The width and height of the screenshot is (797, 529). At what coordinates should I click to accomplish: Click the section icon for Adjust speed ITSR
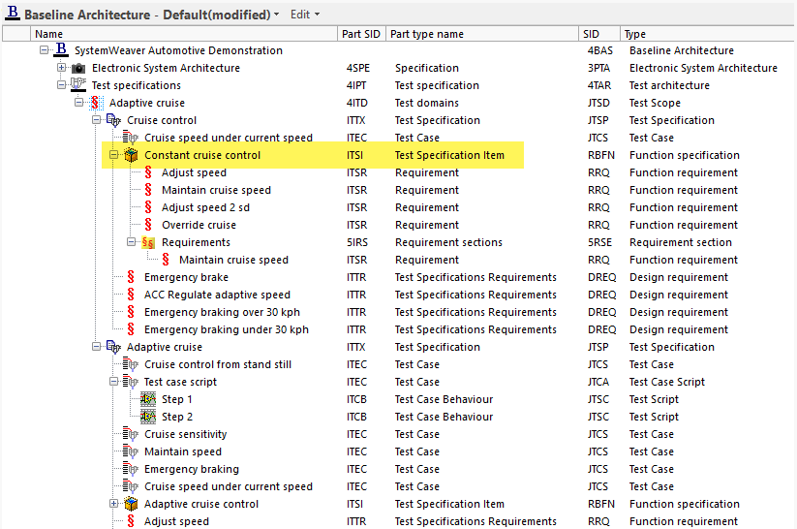148,172
